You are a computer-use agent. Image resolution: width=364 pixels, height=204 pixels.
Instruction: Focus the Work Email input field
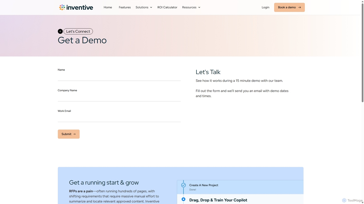click(119, 118)
